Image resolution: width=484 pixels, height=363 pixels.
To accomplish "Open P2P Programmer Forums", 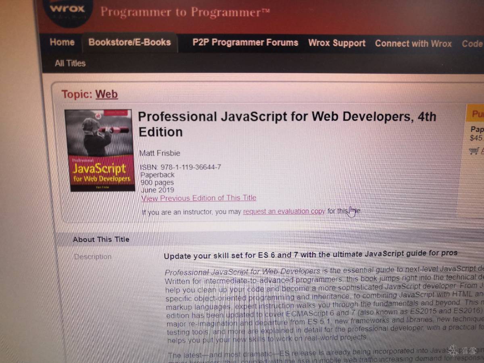I will (x=245, y=43).
